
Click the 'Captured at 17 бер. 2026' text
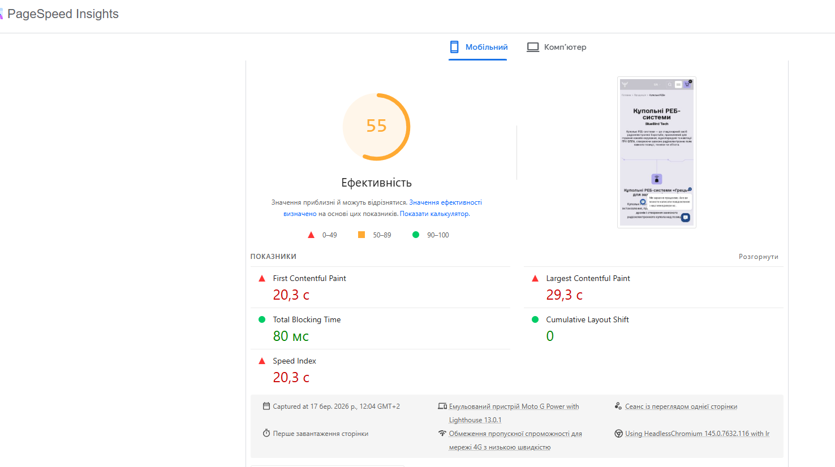click(x=336, y=407)
